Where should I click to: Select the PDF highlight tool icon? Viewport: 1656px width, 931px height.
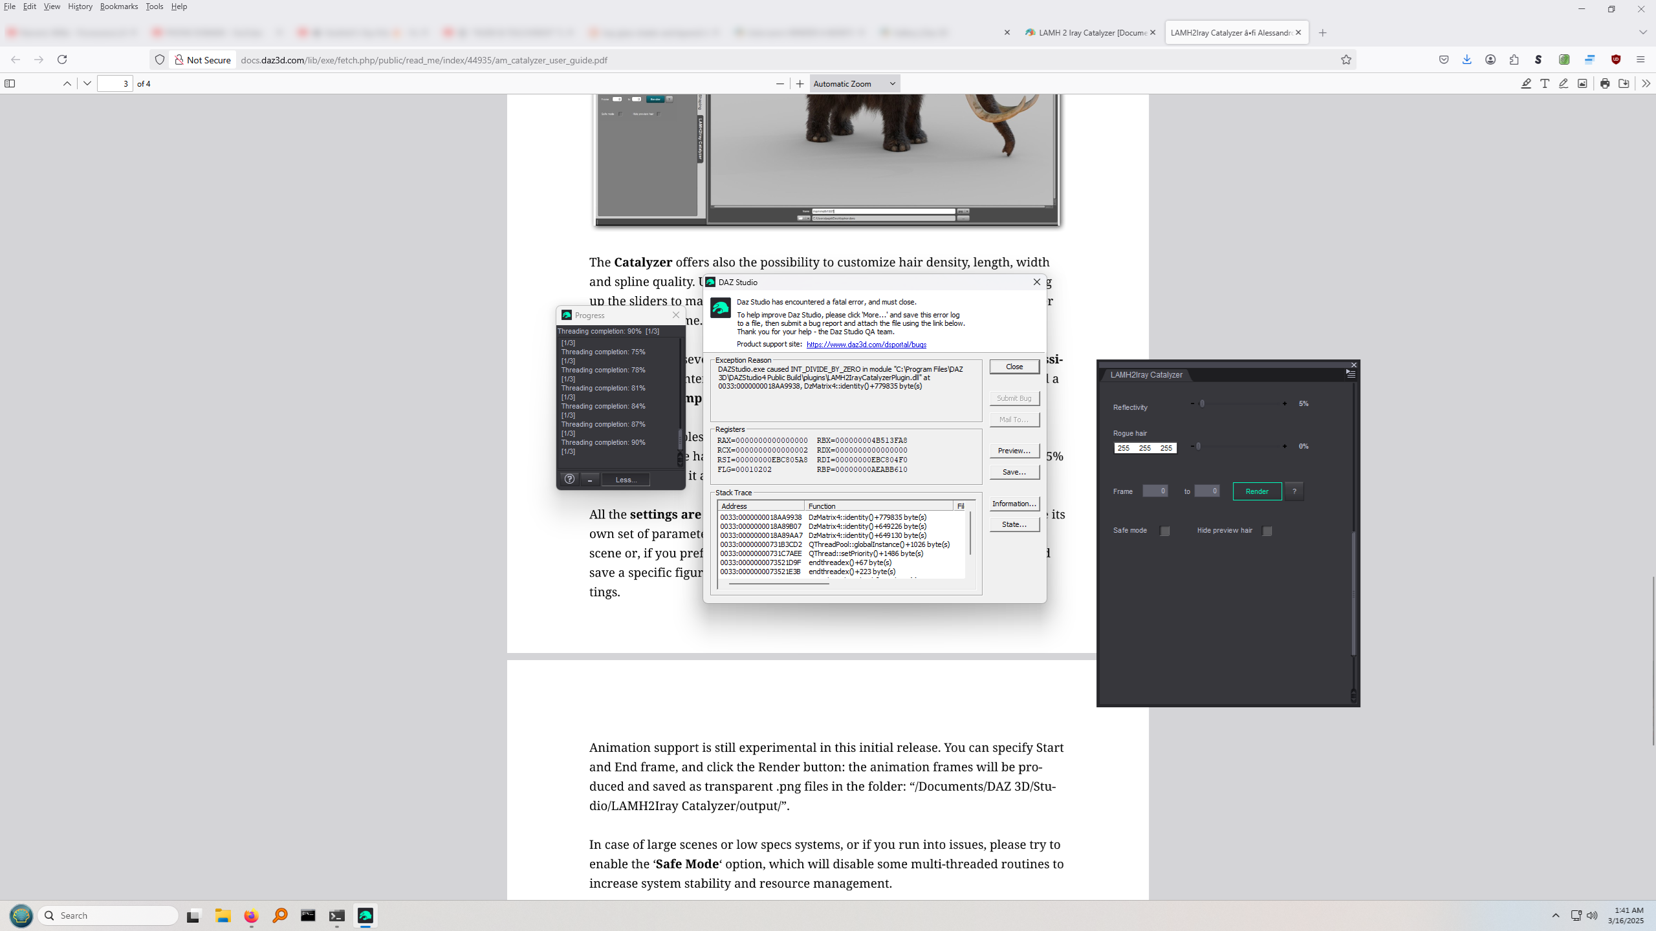1526,83
